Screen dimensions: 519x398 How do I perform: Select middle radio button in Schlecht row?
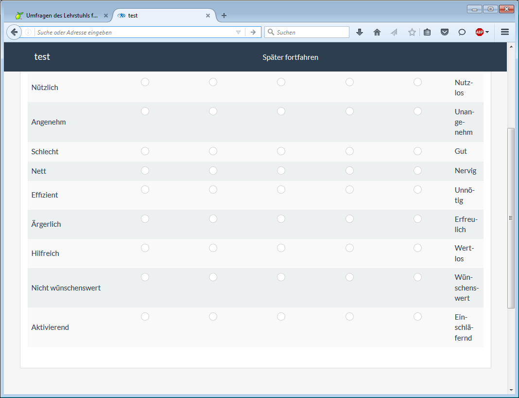coord(281,151)
